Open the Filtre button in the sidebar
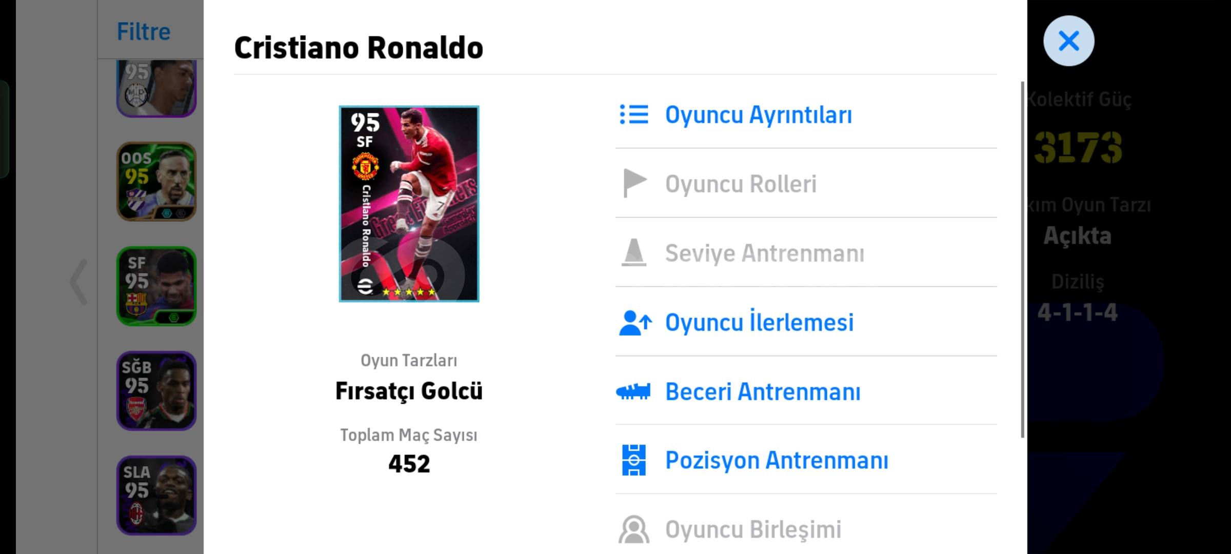 point(144,31)
